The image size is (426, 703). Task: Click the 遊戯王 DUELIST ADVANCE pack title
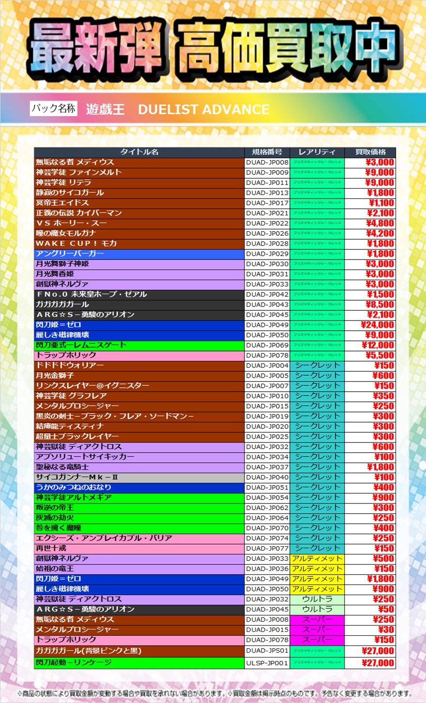[178, 109]
